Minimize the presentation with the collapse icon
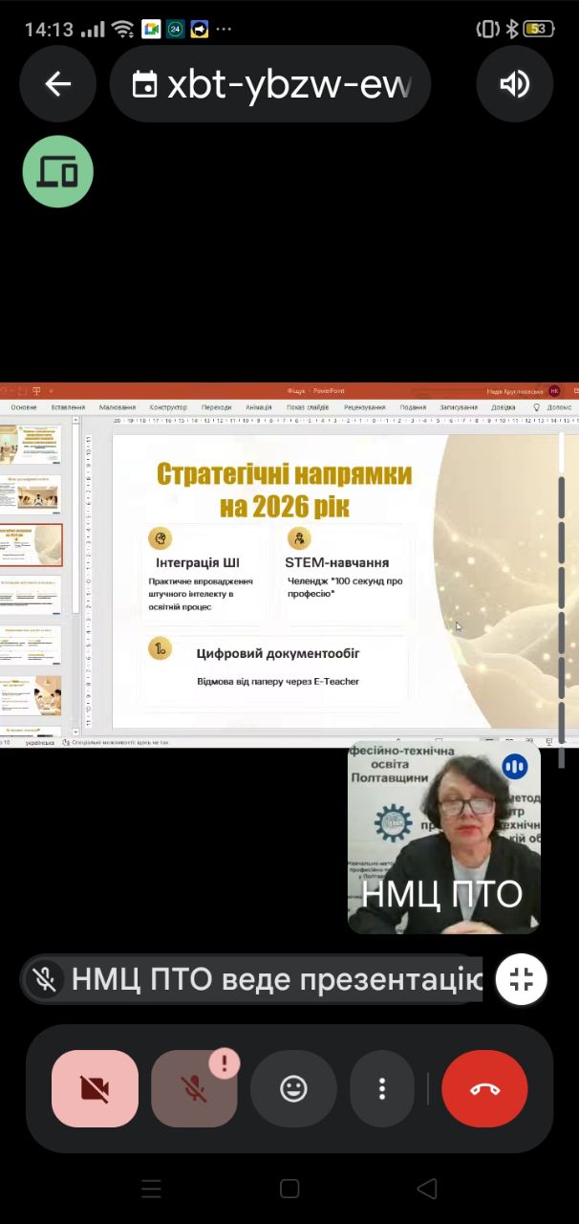579x1224 pixels. click(x=522, y=979)
